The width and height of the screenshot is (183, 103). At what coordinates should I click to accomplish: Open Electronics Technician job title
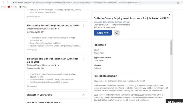pyautogui.click(x=53, y=25)
